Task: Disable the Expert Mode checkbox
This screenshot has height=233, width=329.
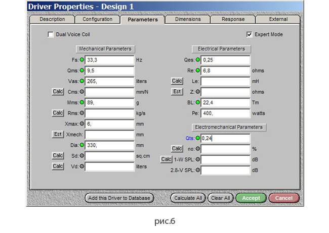Action: (249, 34)
